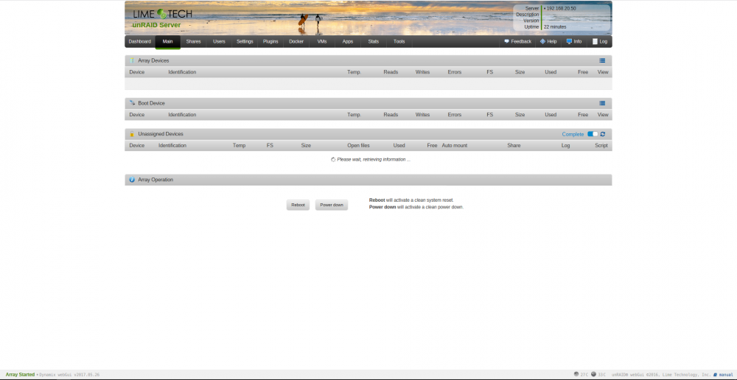Click the Errors header under Array Devices
The image size is (737, 380).
(455, 72)
